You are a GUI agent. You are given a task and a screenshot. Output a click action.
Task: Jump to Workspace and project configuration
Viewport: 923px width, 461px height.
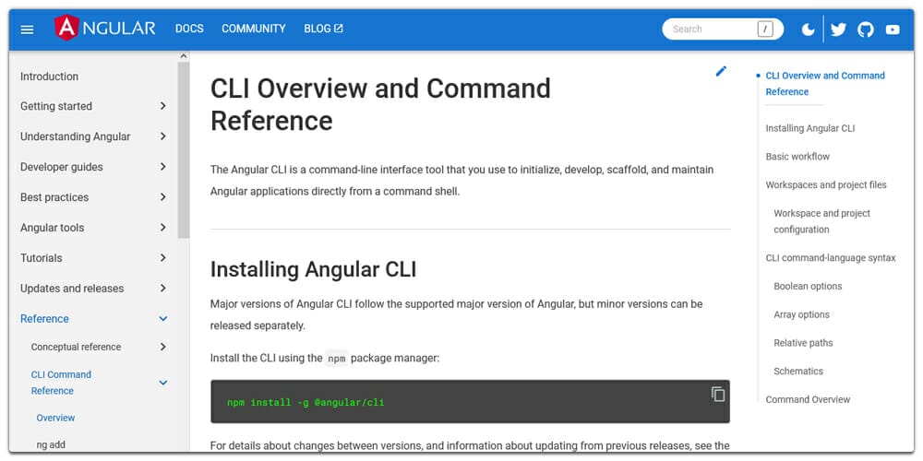pyautogui.click(x=821, y=221)
